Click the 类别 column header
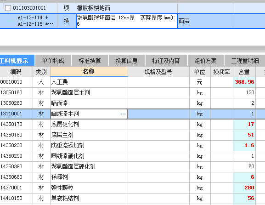265x205 pixels. click(x=41, y=72)
